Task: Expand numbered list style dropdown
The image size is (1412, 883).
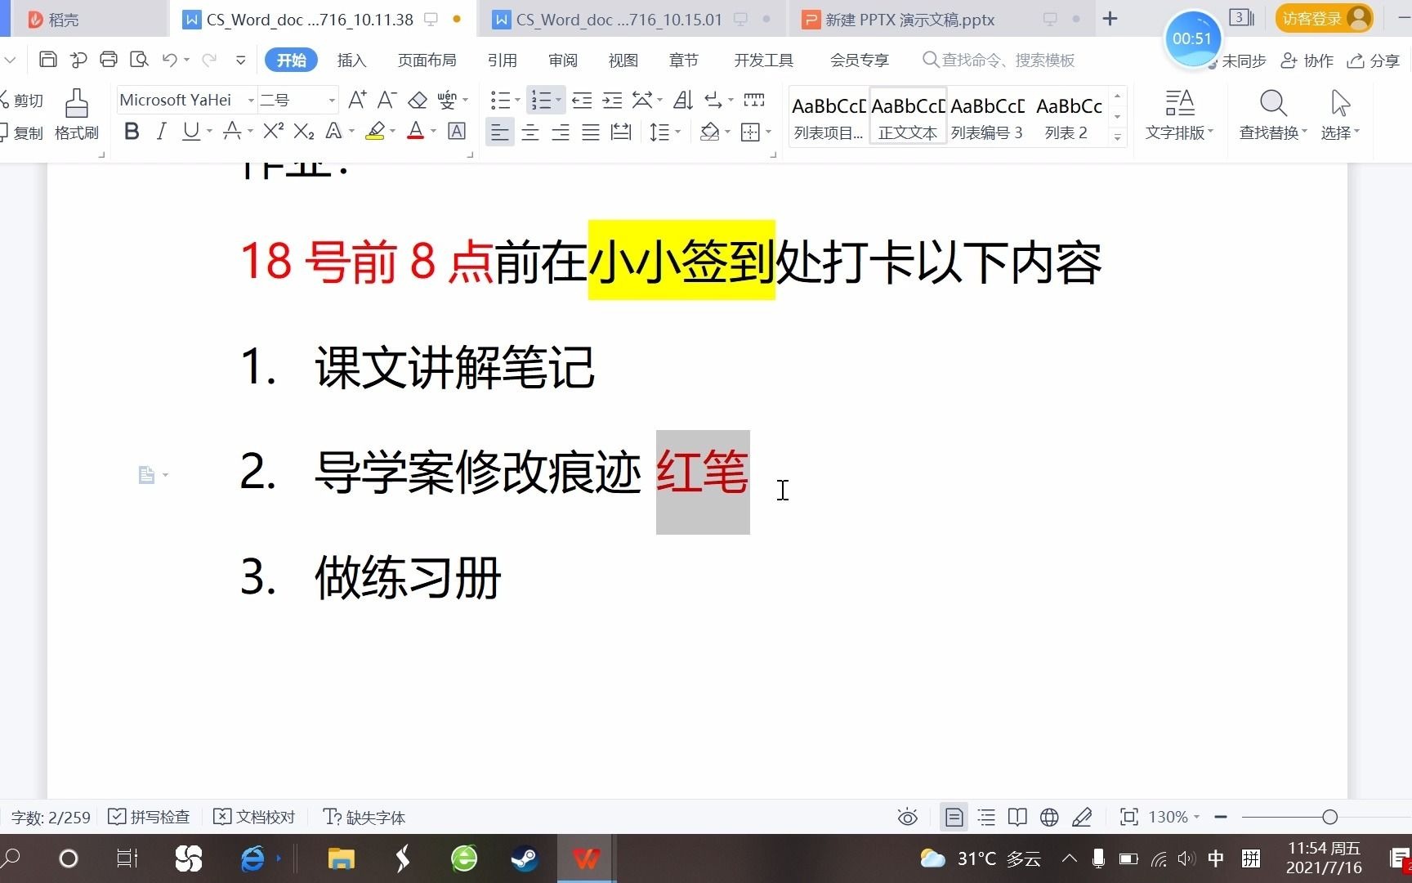Action: (558, 101)
